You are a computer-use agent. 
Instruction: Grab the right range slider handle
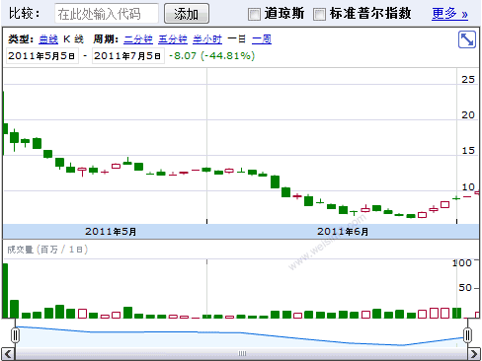[x=467, y=335]
